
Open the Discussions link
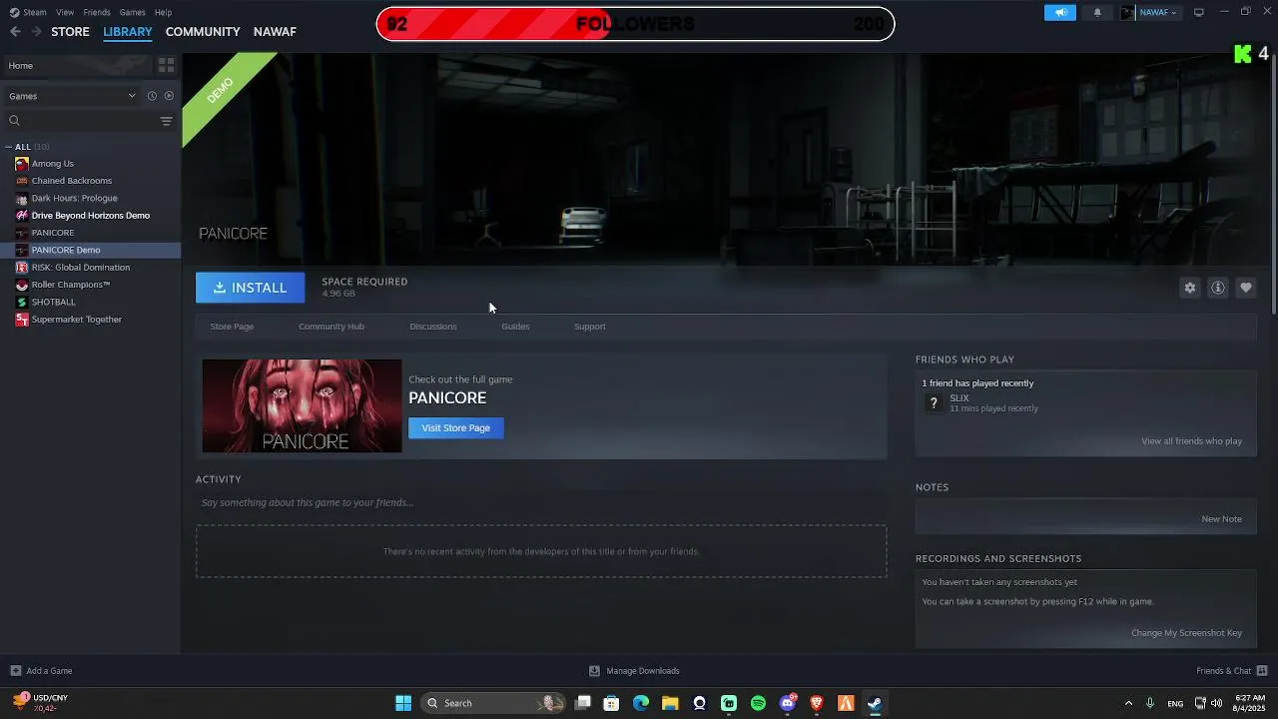433,327
